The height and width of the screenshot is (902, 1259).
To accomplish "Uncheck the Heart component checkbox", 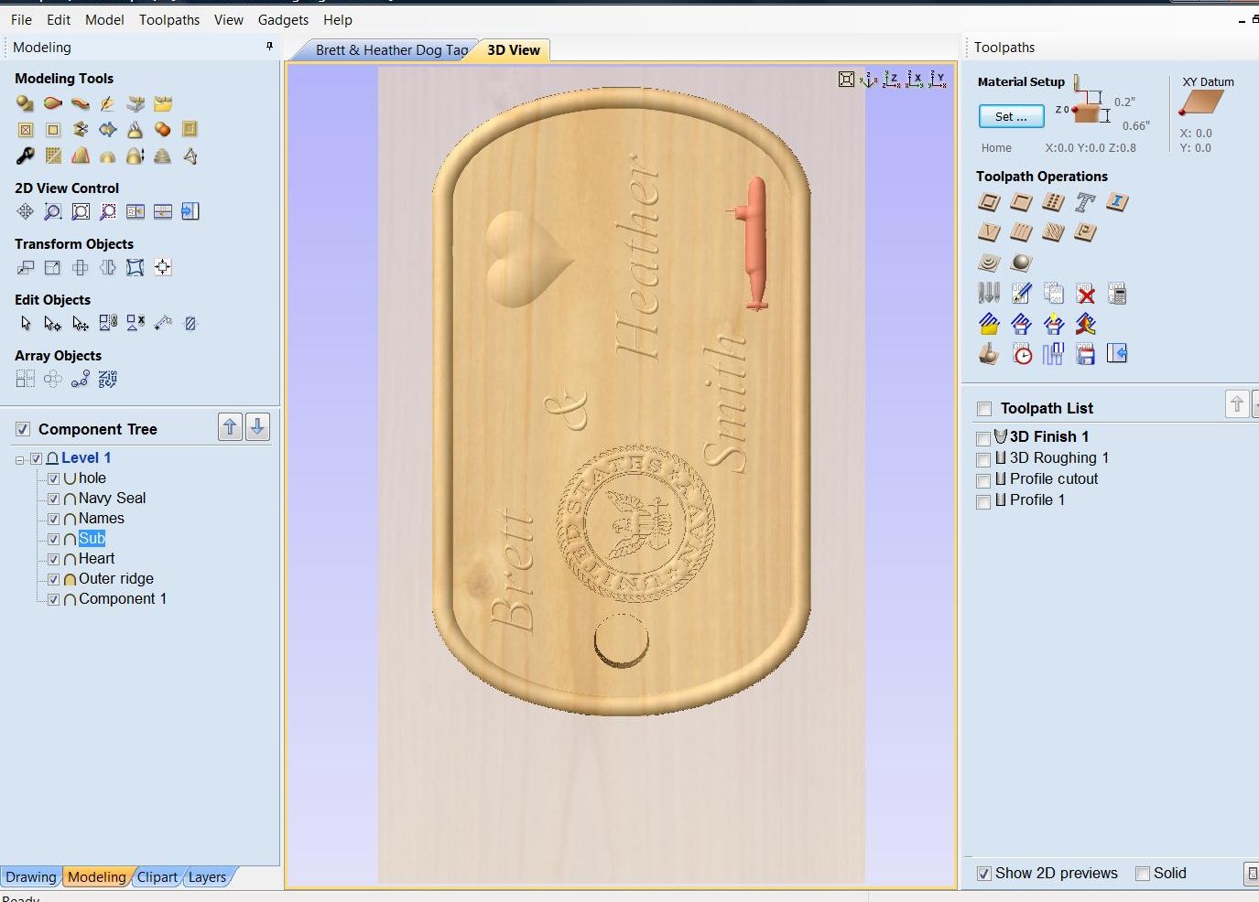I will coord(53,559).
